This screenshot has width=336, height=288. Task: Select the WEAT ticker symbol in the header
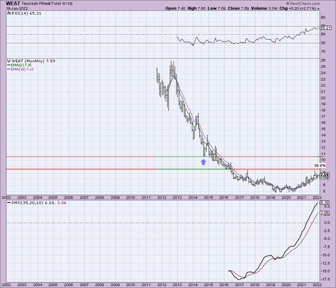[x=13, y=3]
